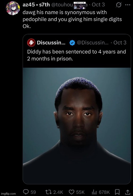Open the three-dot more options menu
The image size is (133, 196).
point(128,5)
